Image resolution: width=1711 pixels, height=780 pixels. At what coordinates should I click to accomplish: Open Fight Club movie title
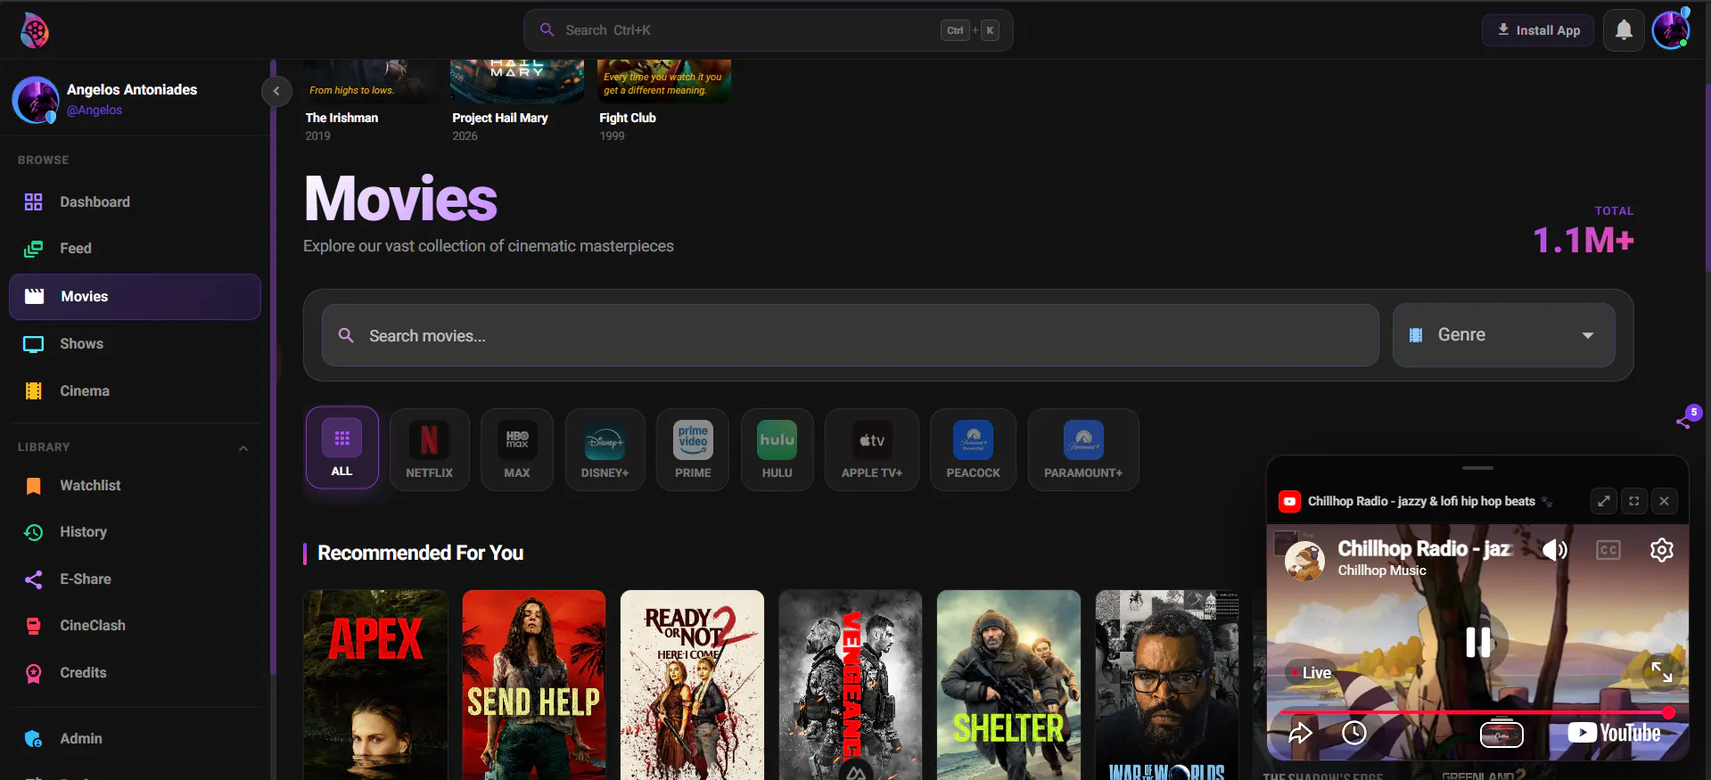[x=628, y=118]
